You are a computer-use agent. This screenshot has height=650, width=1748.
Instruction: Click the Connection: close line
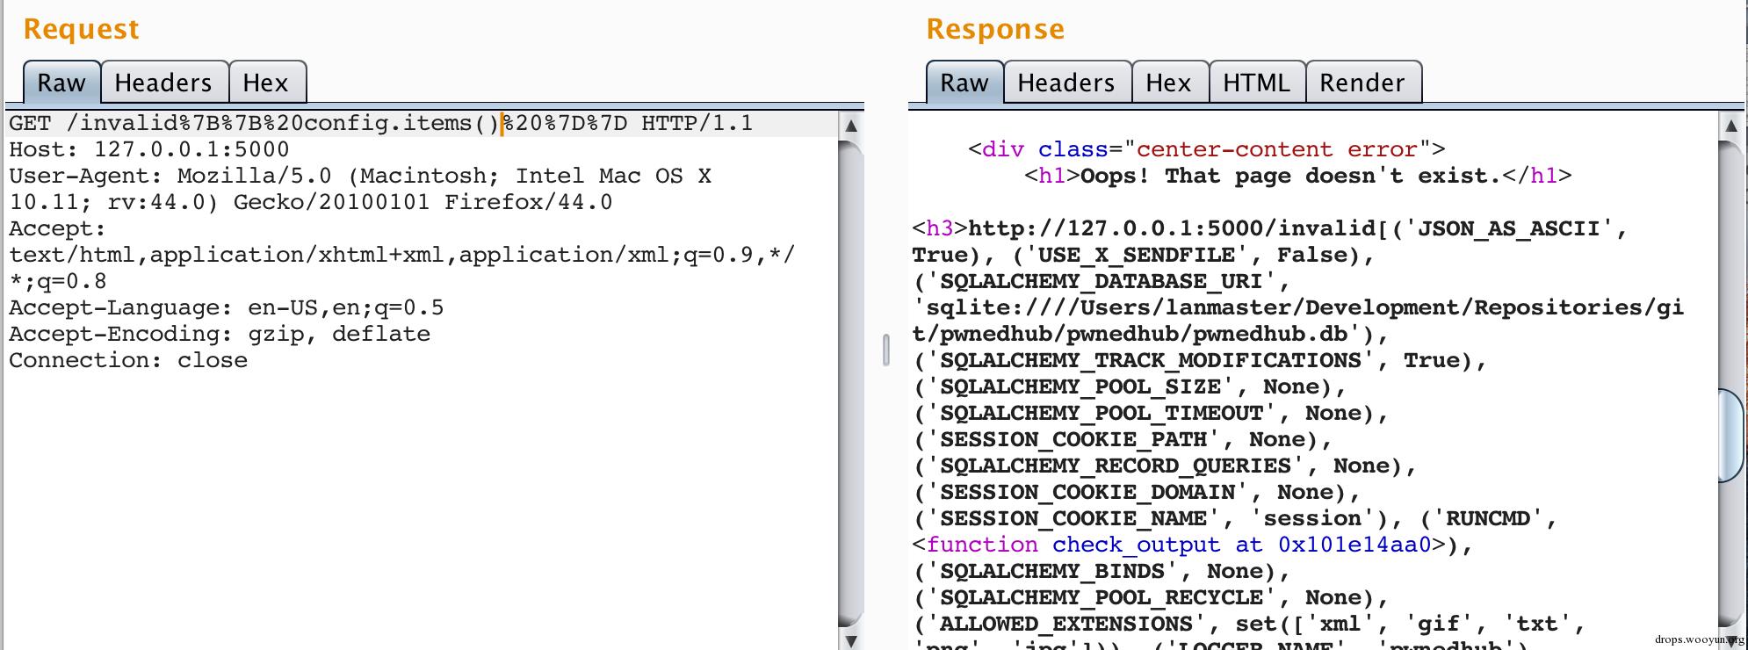tap(128, 361)
